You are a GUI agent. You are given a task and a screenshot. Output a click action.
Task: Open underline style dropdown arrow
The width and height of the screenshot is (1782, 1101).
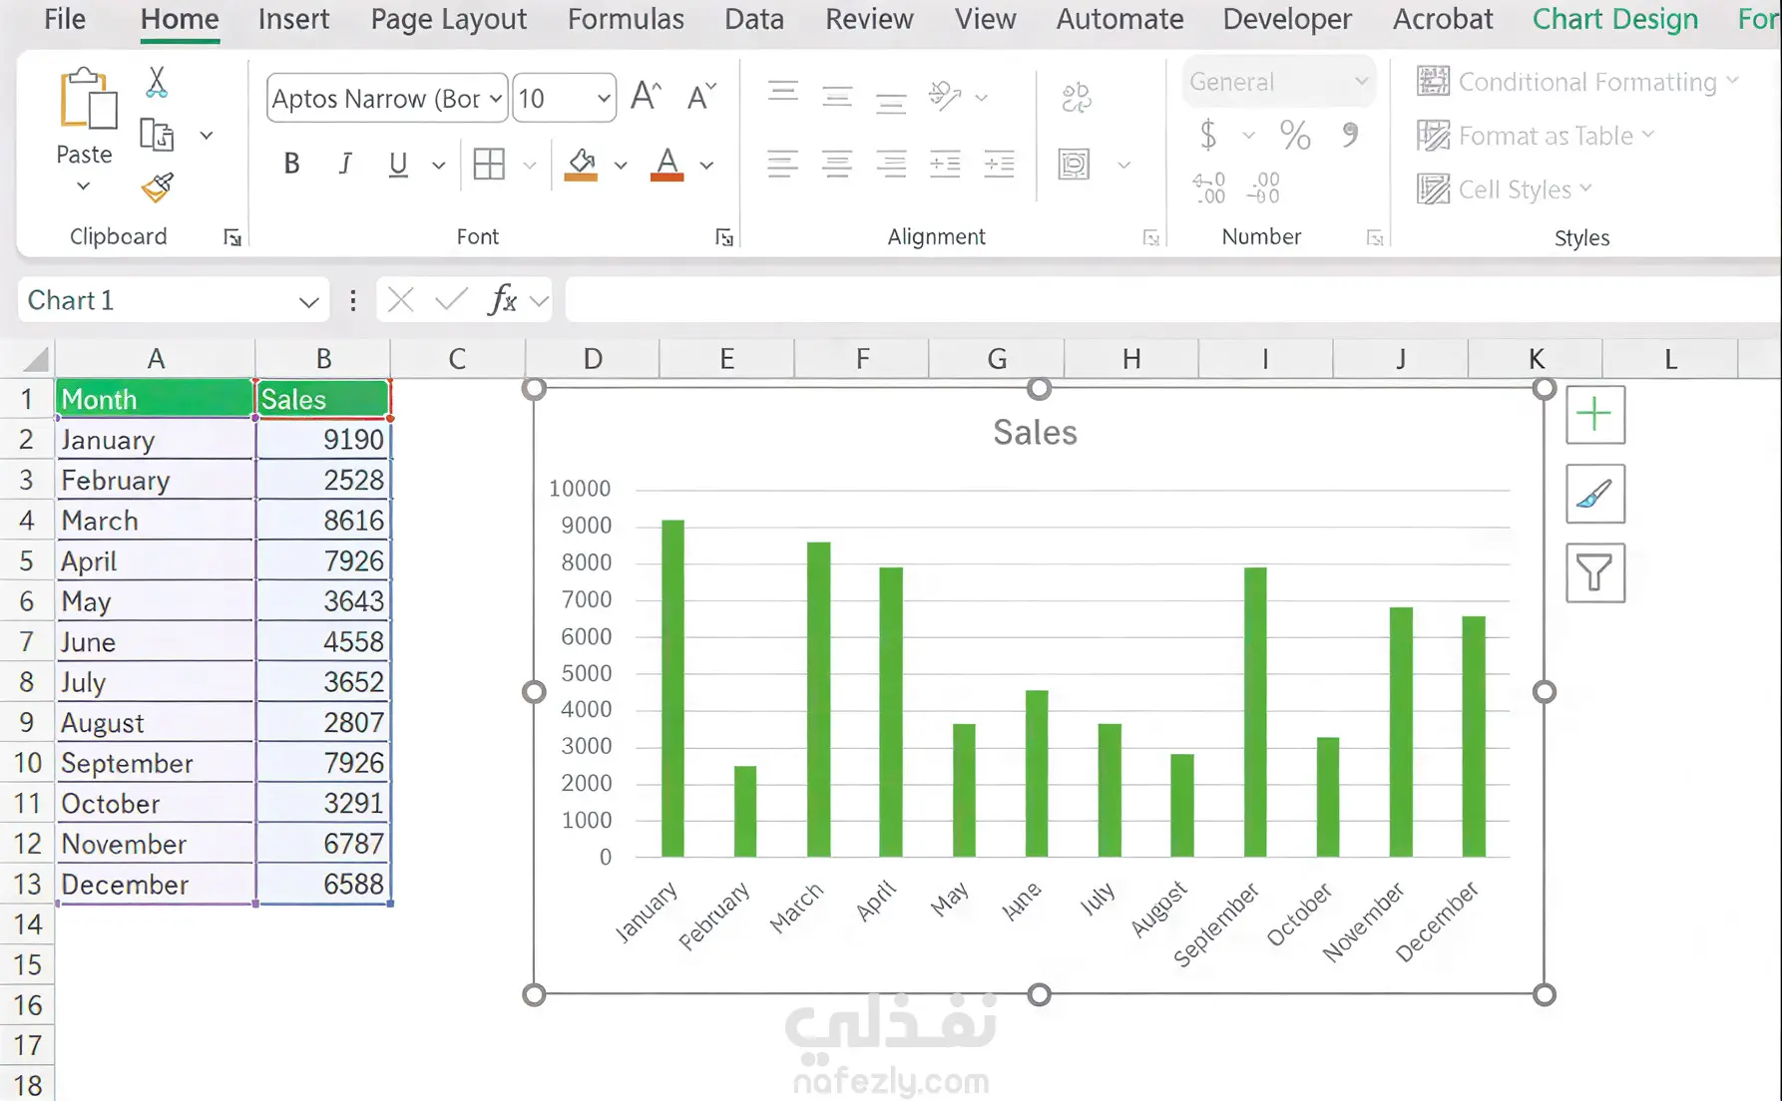[x=438, y=165]
